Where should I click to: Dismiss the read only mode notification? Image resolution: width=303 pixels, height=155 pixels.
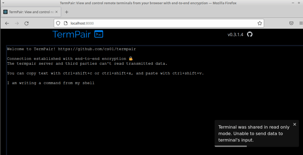294,124
